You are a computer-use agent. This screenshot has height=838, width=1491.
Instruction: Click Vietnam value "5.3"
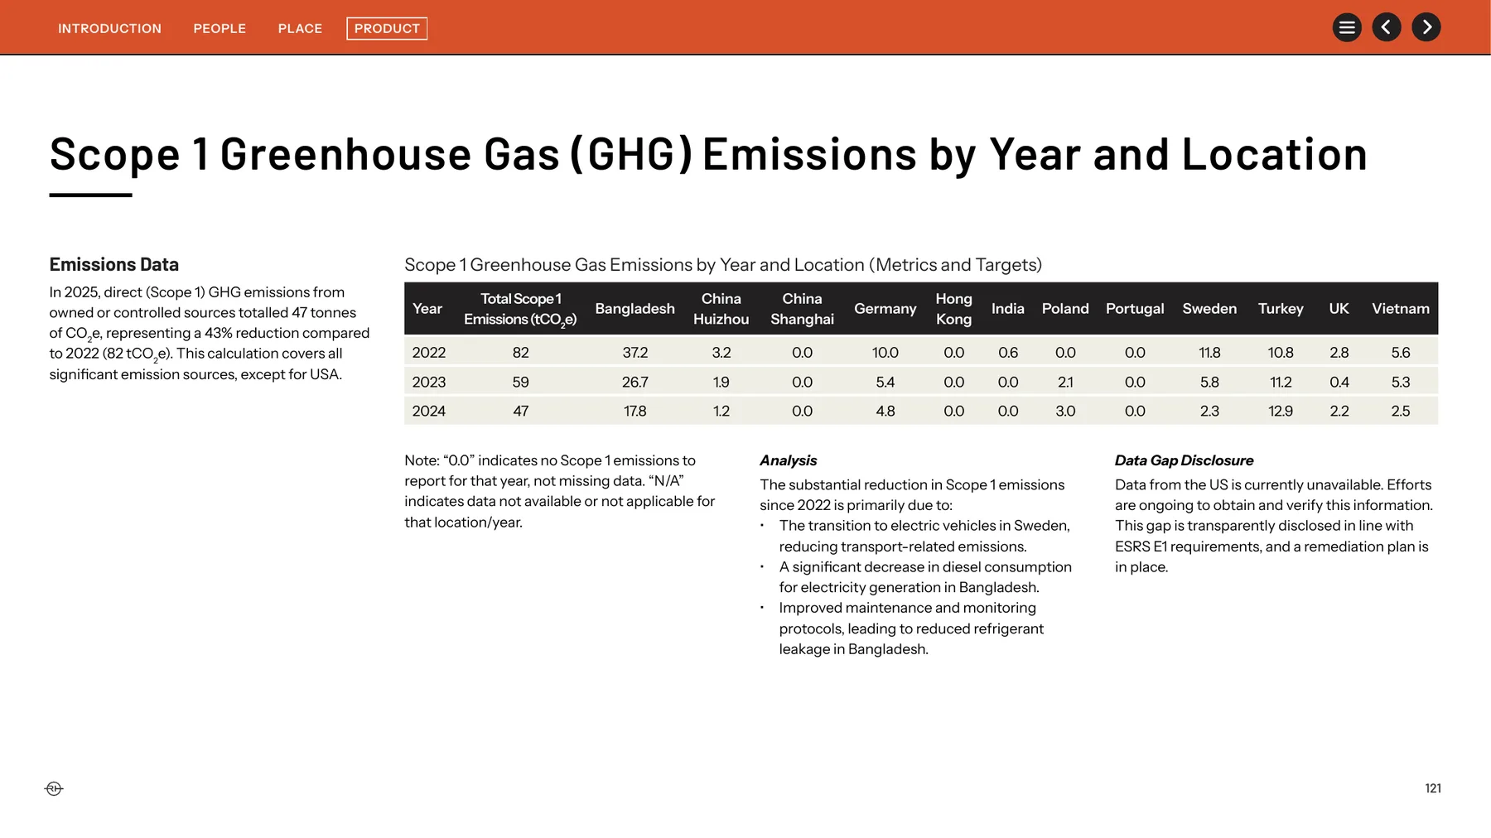[1401, 383]
